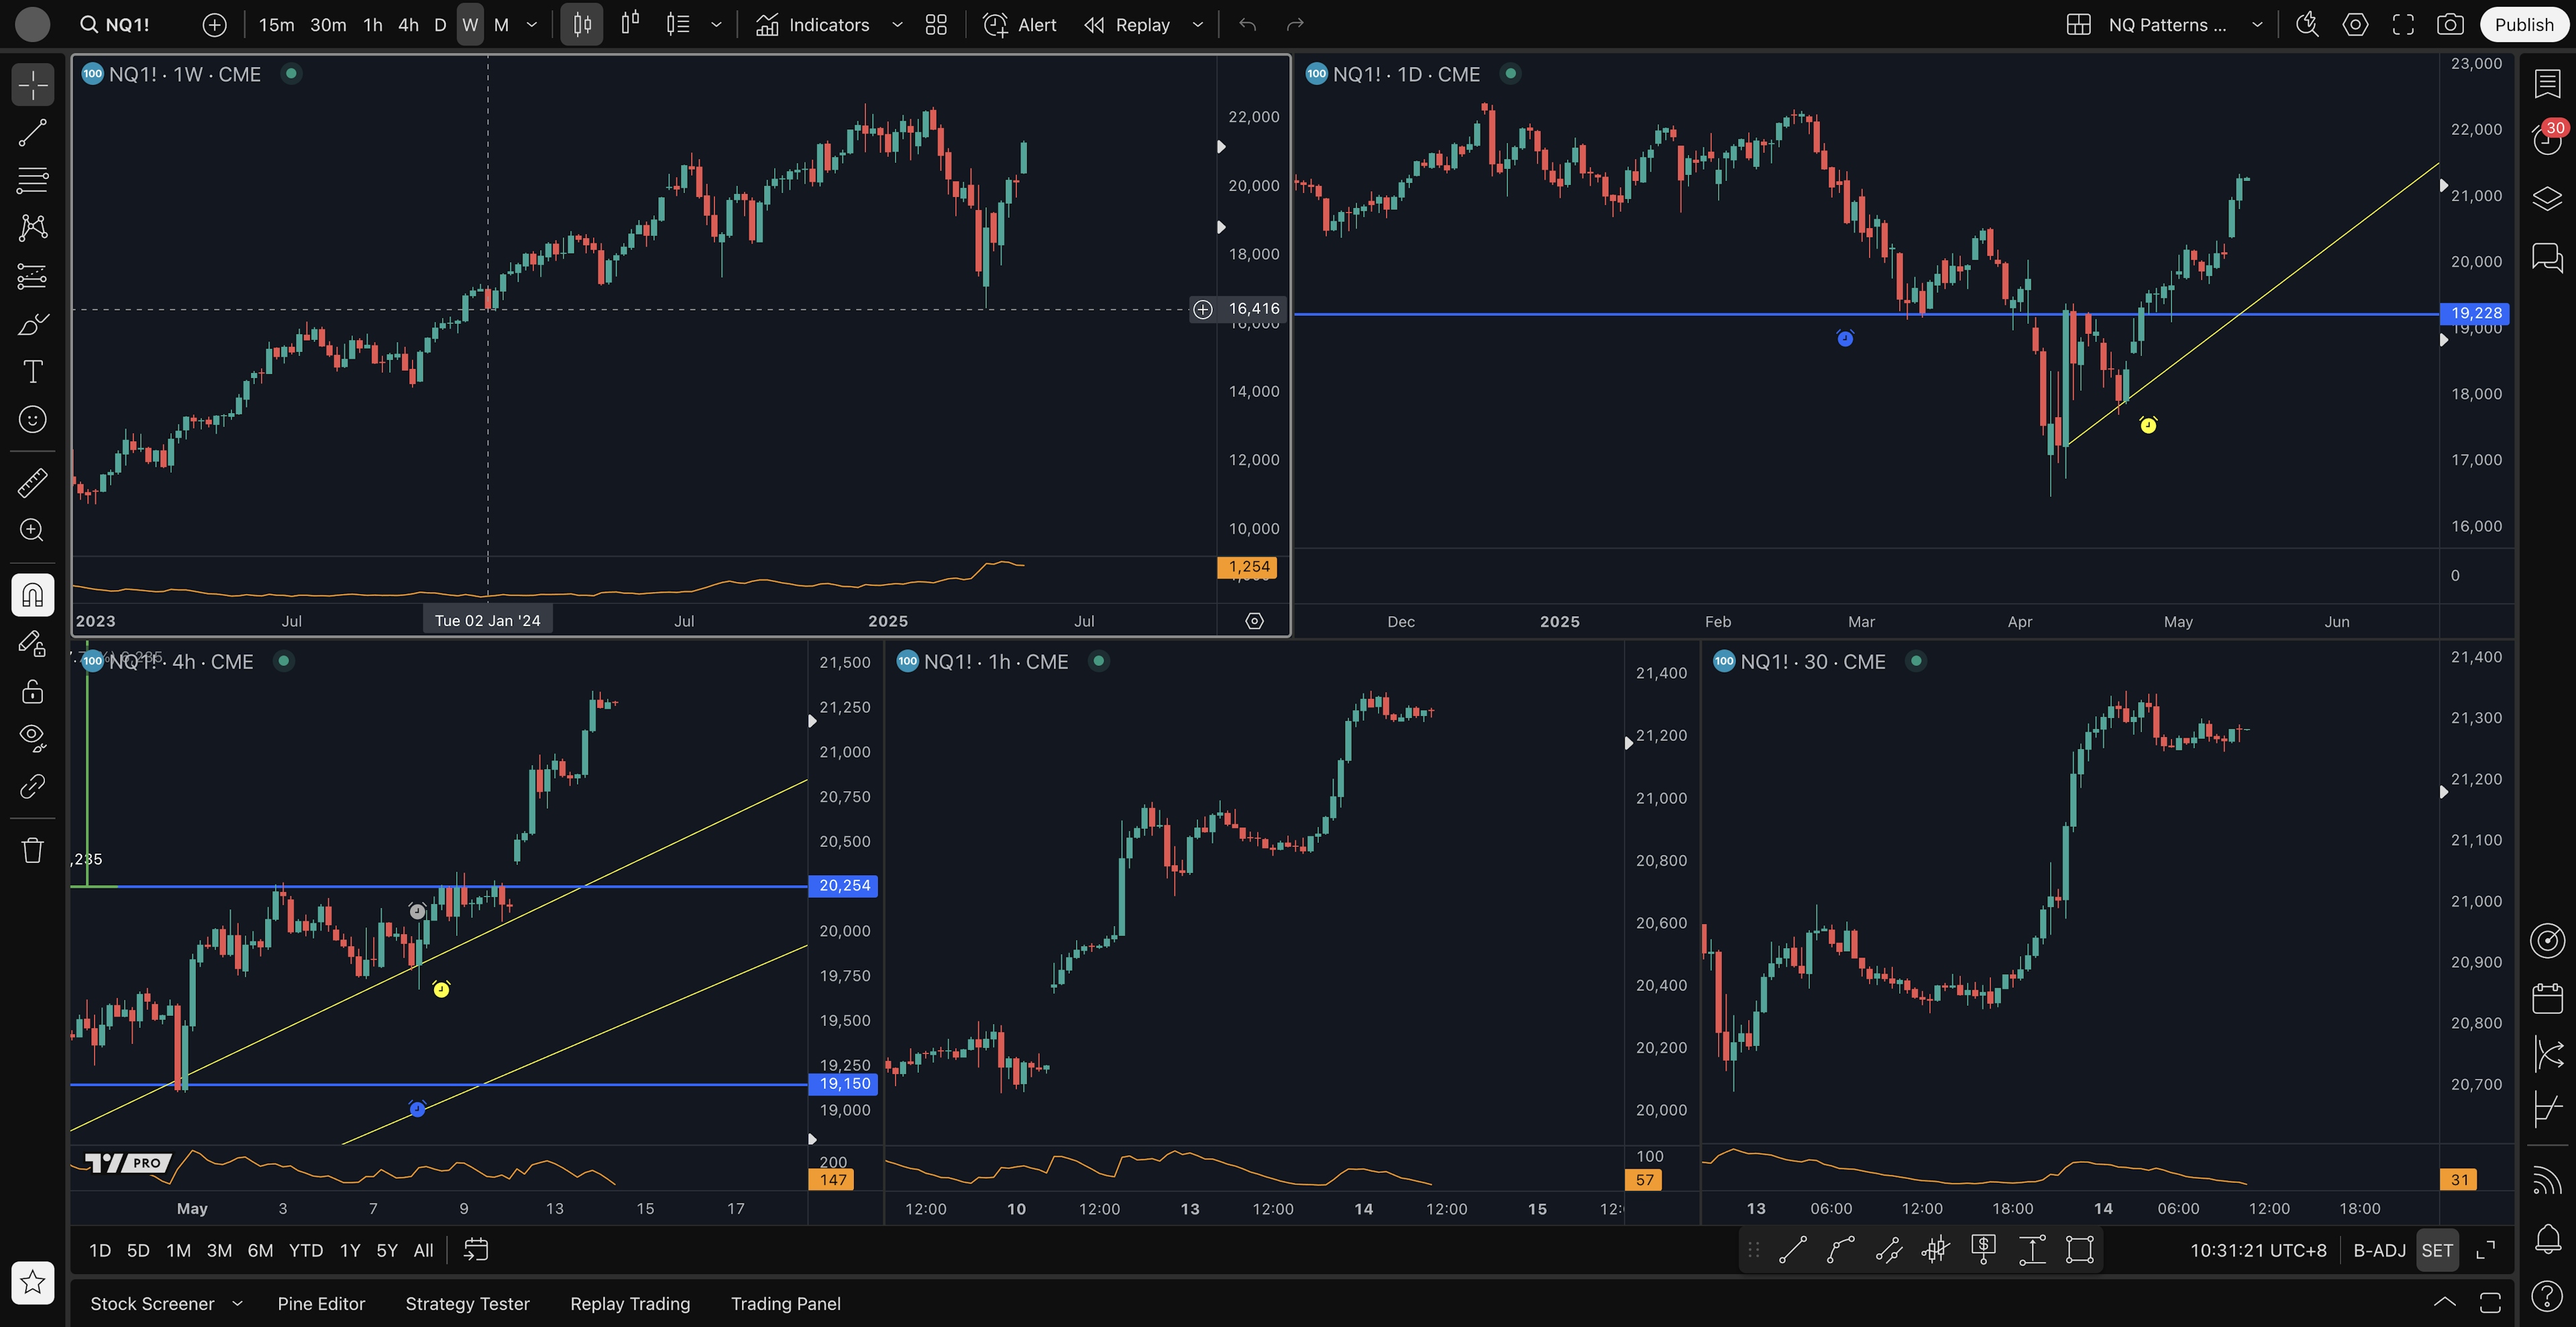Toggle lock all drawing tools
Viewport: 2576px width, 1327px height.
click(32, 691)
